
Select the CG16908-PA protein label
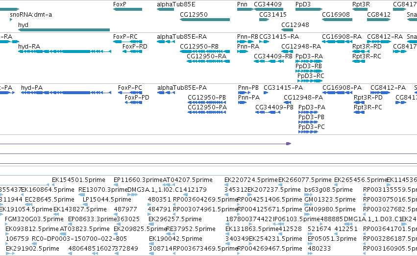click(x=342, y=88)
